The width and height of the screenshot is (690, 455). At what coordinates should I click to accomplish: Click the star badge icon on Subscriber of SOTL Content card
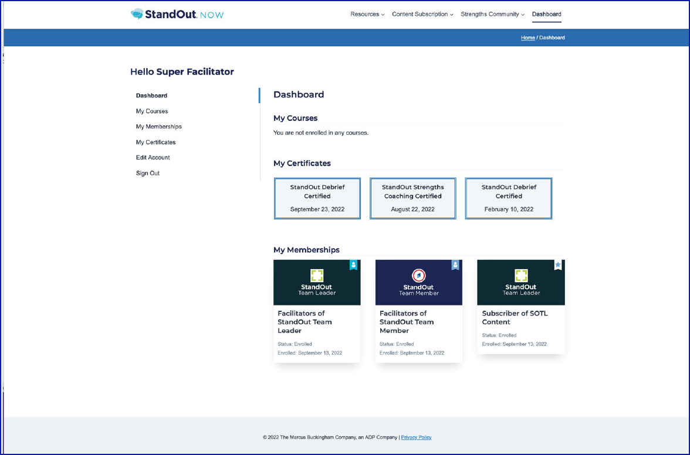pyautogui.click(x=557, y=264)
